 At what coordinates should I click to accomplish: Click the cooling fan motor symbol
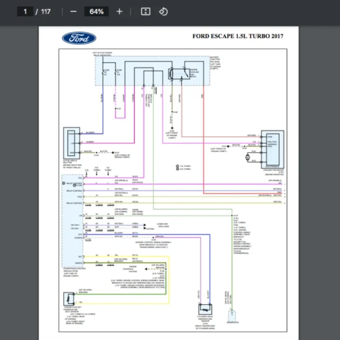pos(248,157)
